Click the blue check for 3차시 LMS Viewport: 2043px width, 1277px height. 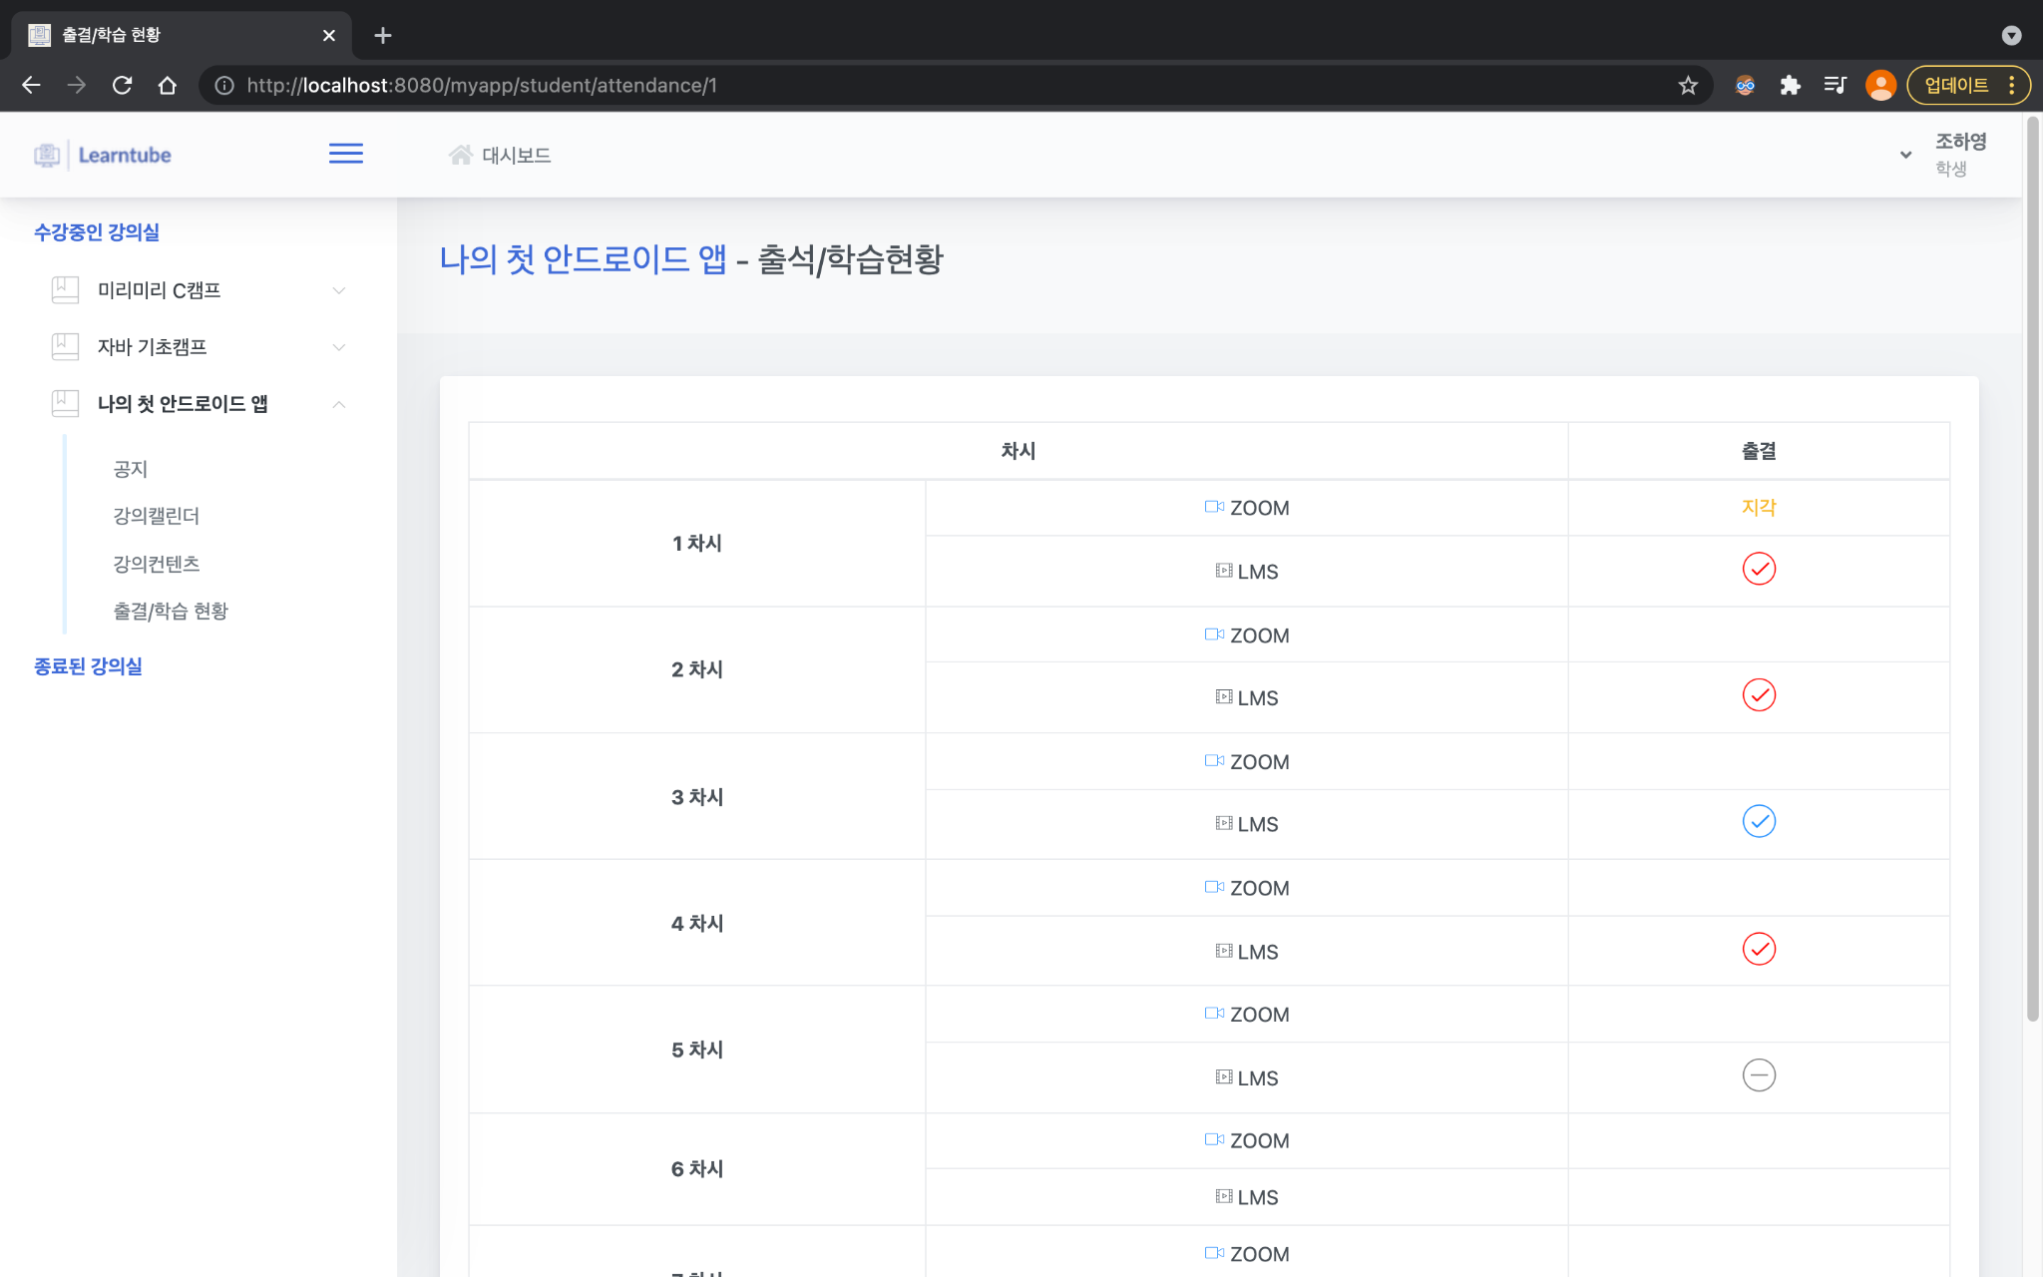(1758, 821)
